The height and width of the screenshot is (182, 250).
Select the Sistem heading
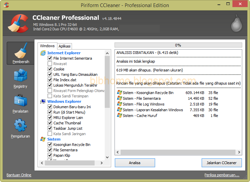[x=54, y=139]
